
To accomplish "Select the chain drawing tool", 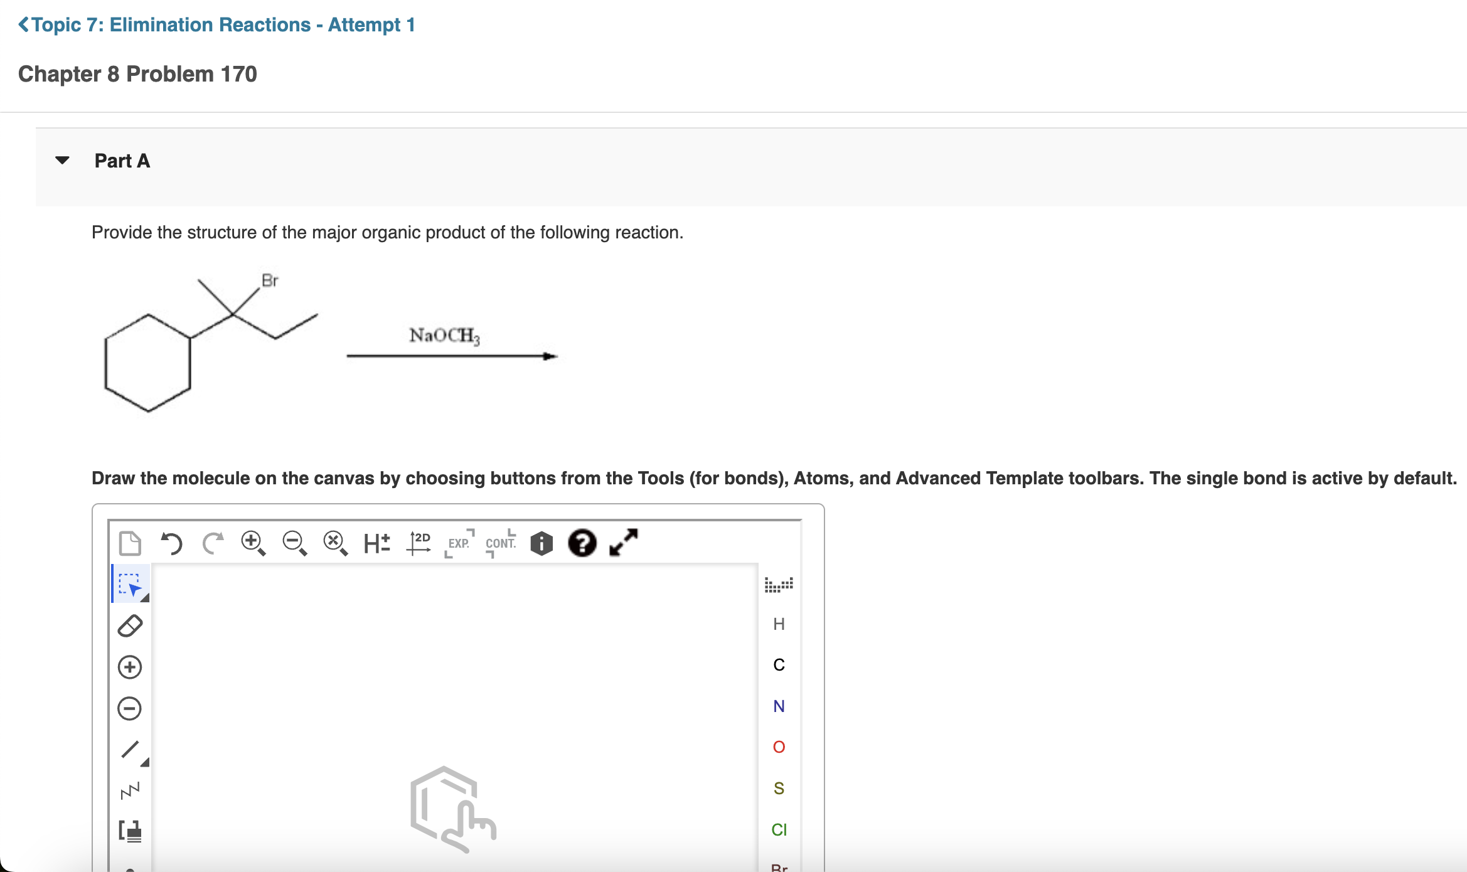I will 129,790.
